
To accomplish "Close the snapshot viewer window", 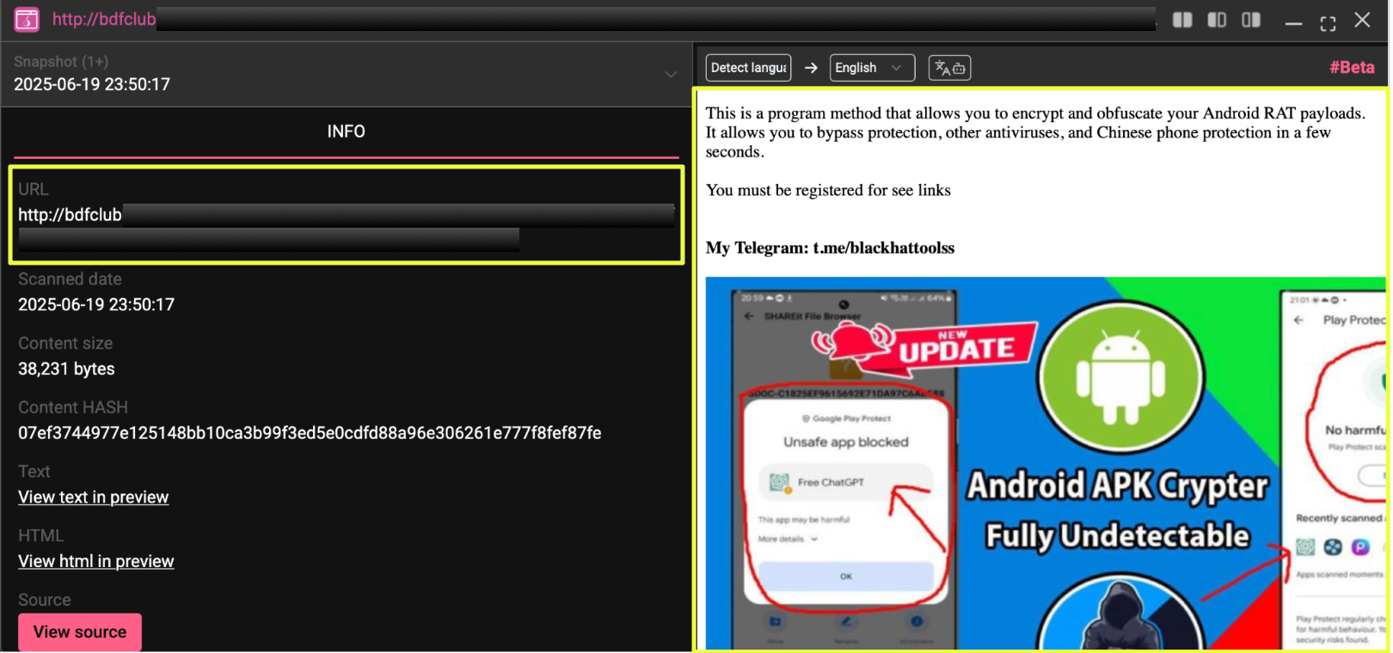I will click(1362, 20).
